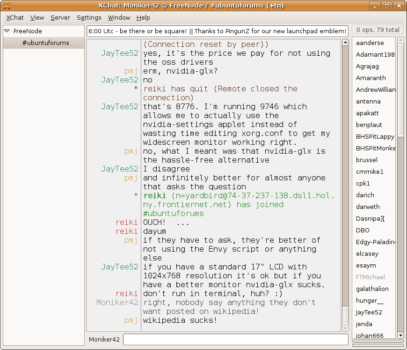Click the channel topic bar
Screen dimensions: 407x350
218,31
